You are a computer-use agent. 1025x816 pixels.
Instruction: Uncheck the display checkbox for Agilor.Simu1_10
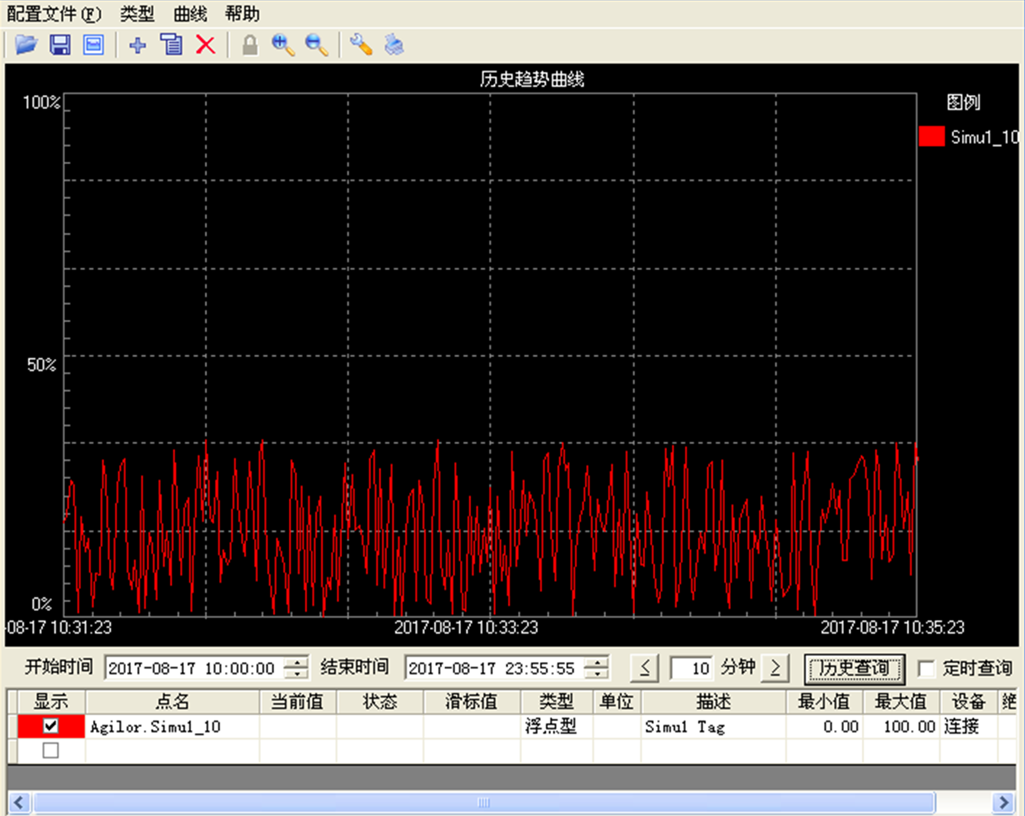pos(51,726)
